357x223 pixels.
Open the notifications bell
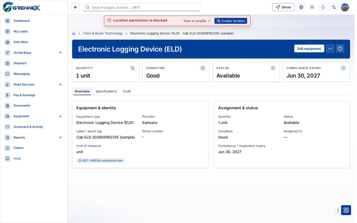323,7
